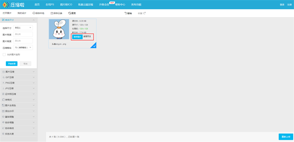
Task: Click the 取消 button
Action: coord(25,64)
